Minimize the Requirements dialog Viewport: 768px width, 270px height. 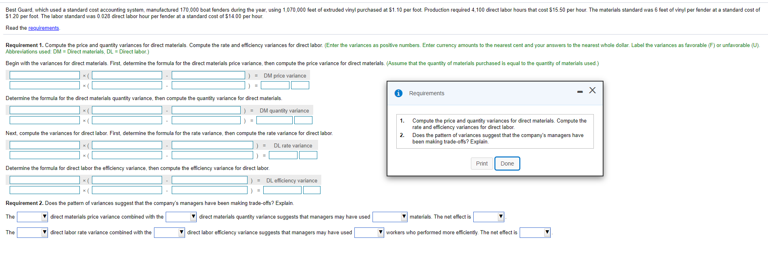click(x=580, y=92)
